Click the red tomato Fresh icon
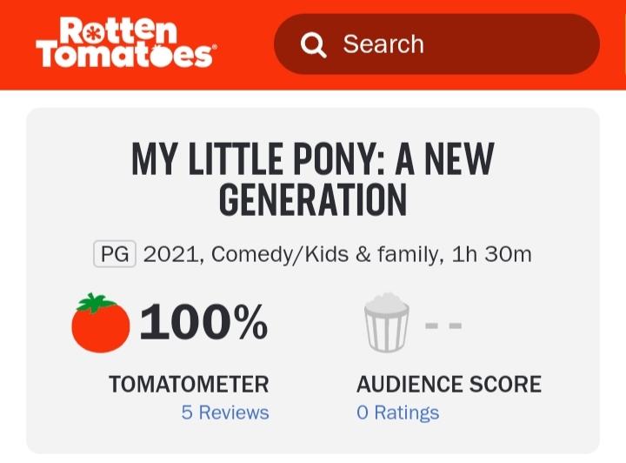Screen dimensions: 626x463 tap(101, 323)
